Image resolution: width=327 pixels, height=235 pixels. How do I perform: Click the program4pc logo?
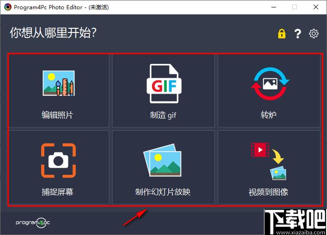(x=33, y=222)
